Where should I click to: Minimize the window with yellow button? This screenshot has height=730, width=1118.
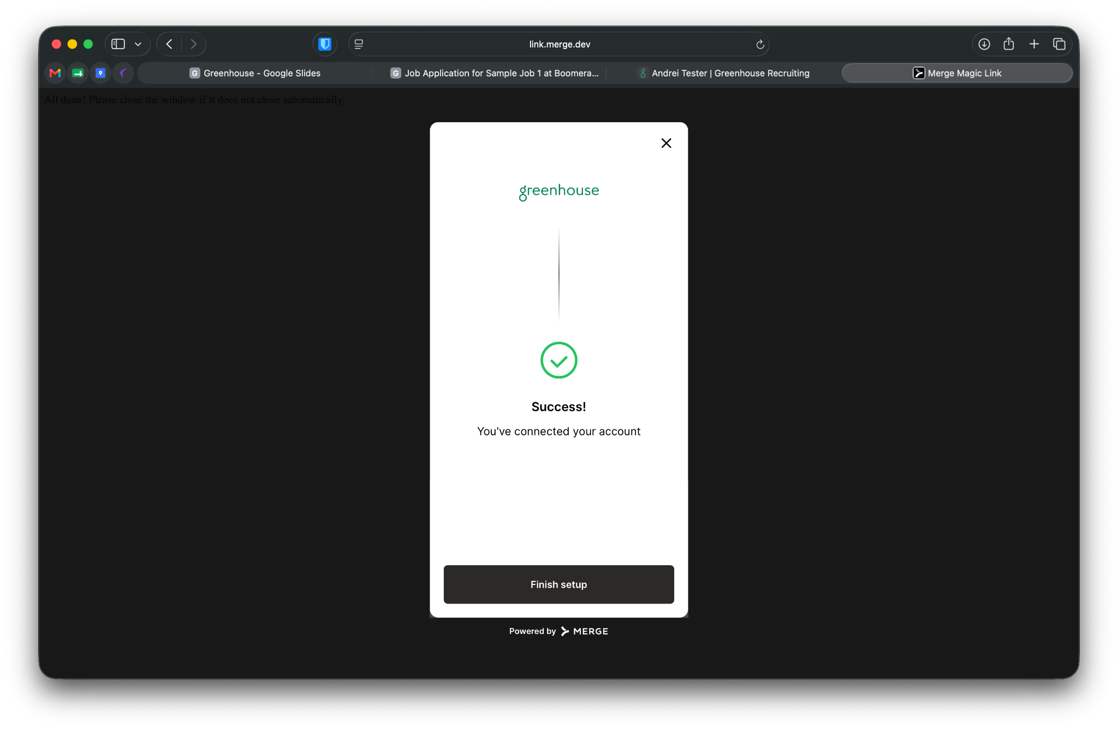(72, 44)
